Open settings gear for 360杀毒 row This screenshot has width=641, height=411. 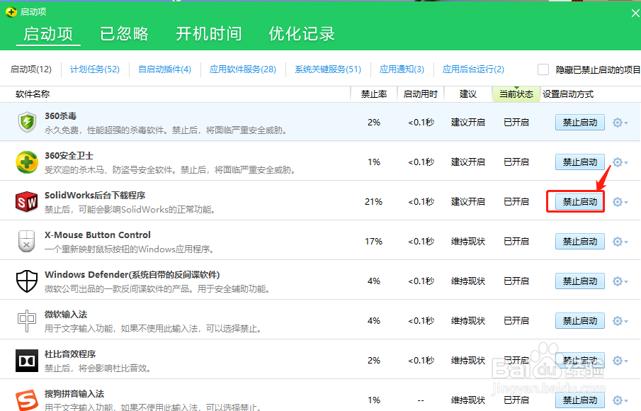(620, 123)
